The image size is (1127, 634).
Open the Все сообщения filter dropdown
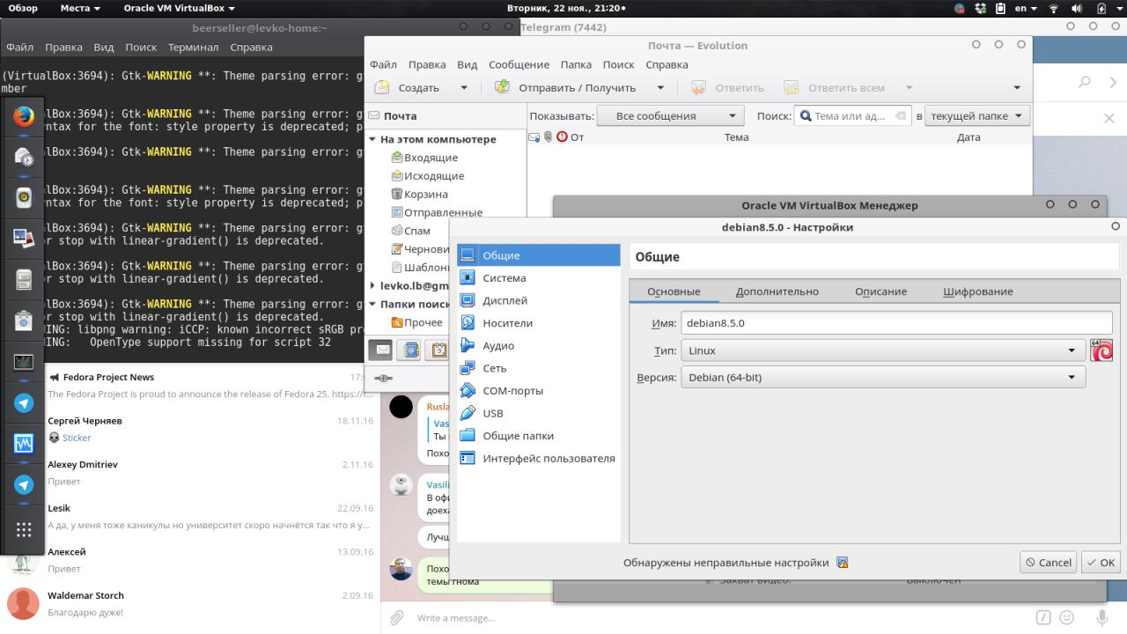click(670, 115)
